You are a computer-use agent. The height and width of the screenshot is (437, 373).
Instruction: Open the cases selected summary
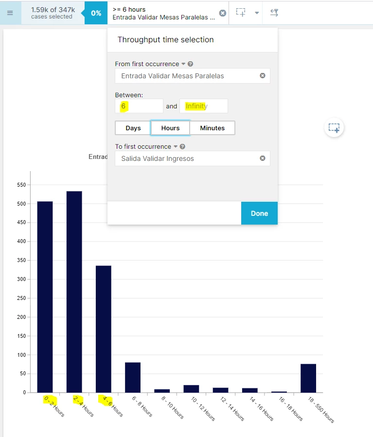coord(53,13)
